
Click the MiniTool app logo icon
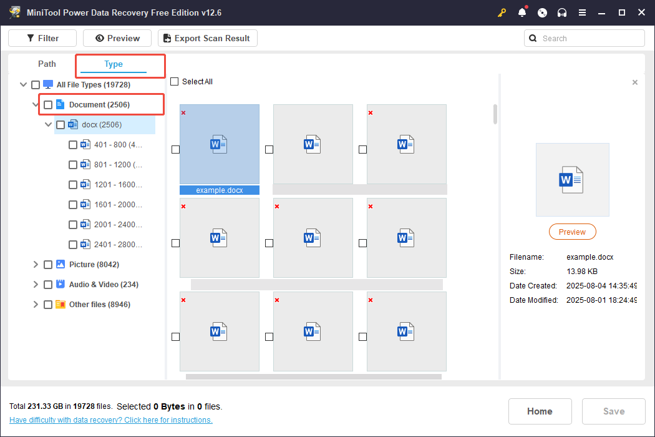(15, 12)
